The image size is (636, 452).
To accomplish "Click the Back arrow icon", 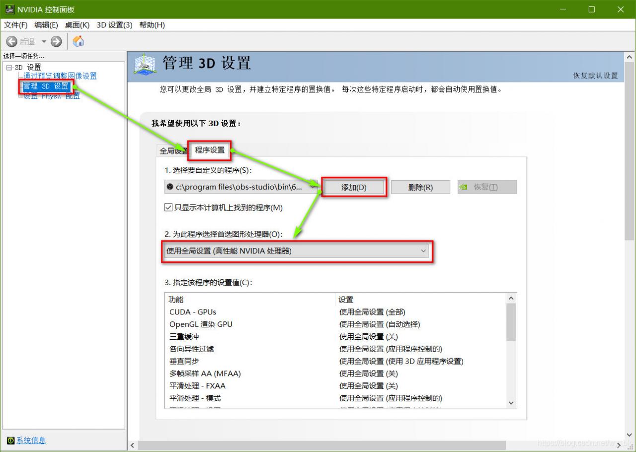I will tap(11, 42).
